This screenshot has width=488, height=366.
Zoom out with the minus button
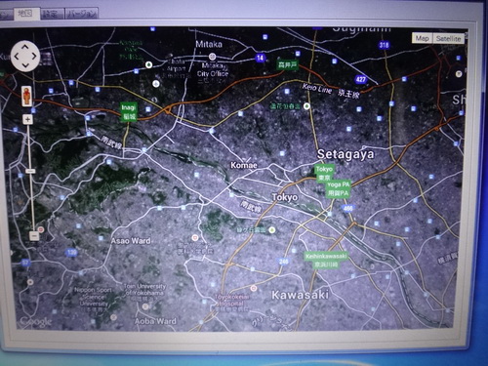pos(34,235)
